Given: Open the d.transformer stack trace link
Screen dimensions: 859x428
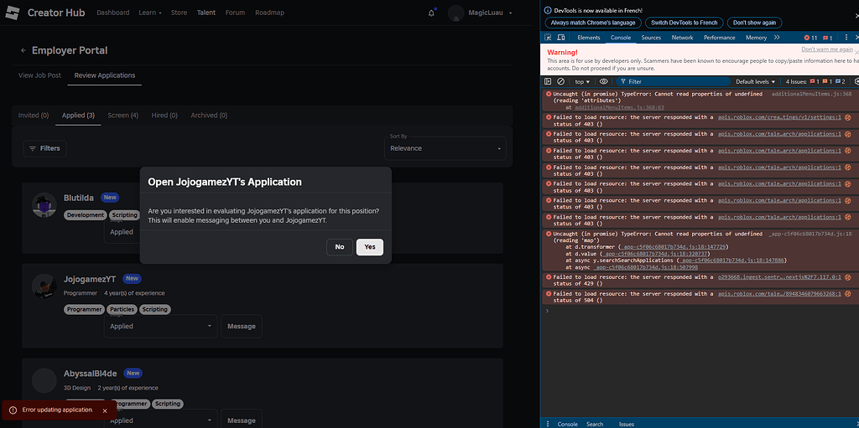Looking at the screenshot, I should tap(674, 247).
